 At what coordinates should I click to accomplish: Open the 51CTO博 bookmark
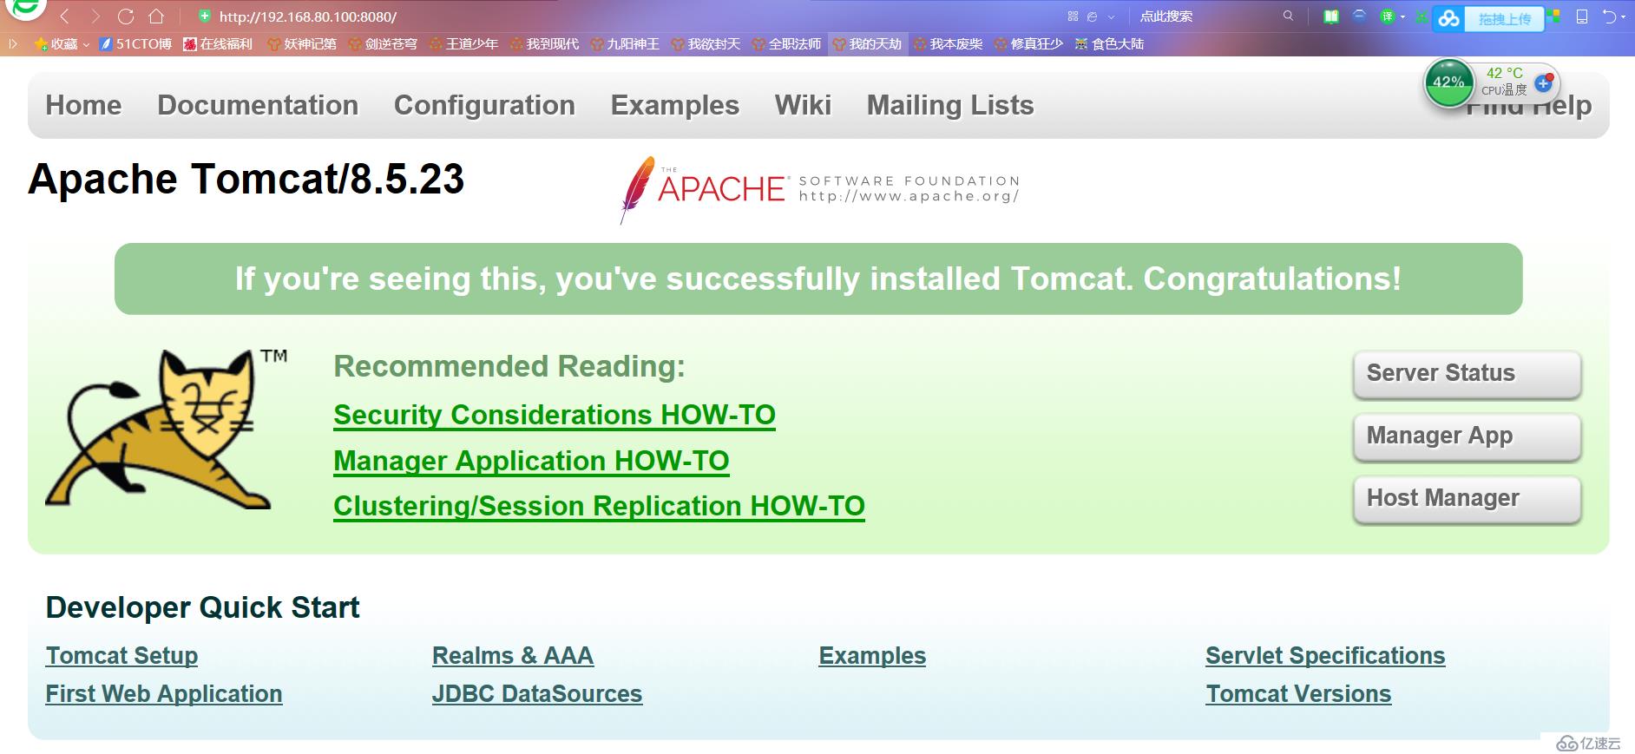coord(135,43)
